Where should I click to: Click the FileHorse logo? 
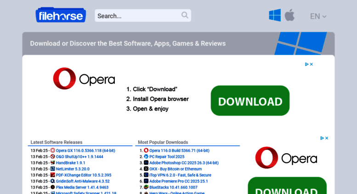pos(61,15)
